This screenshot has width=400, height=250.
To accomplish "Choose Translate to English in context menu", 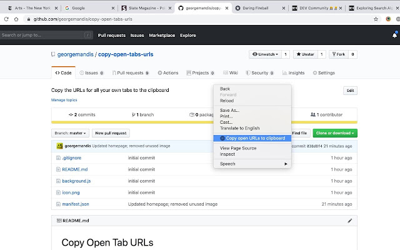I will [252, 128].
